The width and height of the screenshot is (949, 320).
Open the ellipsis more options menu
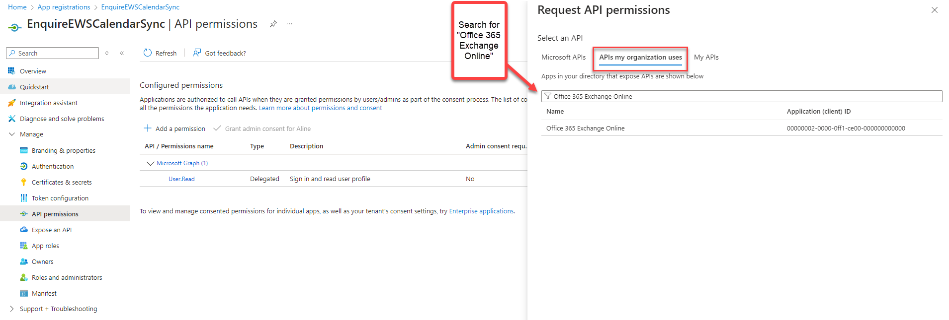pyautogui.click(x=289, y=24)
